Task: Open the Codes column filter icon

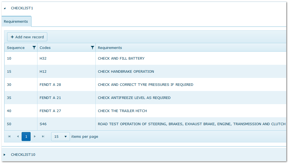Action: pos(92,48)
